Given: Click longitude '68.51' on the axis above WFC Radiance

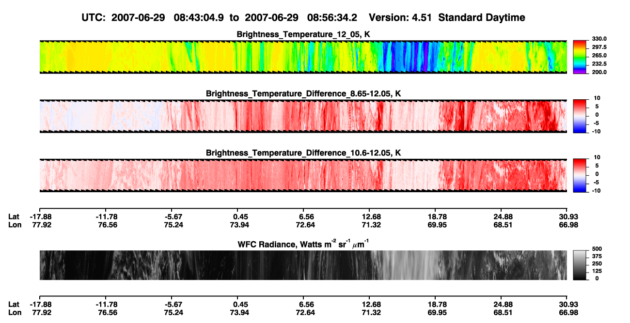Looking at the screenshot, I should (x=503, y=224).
